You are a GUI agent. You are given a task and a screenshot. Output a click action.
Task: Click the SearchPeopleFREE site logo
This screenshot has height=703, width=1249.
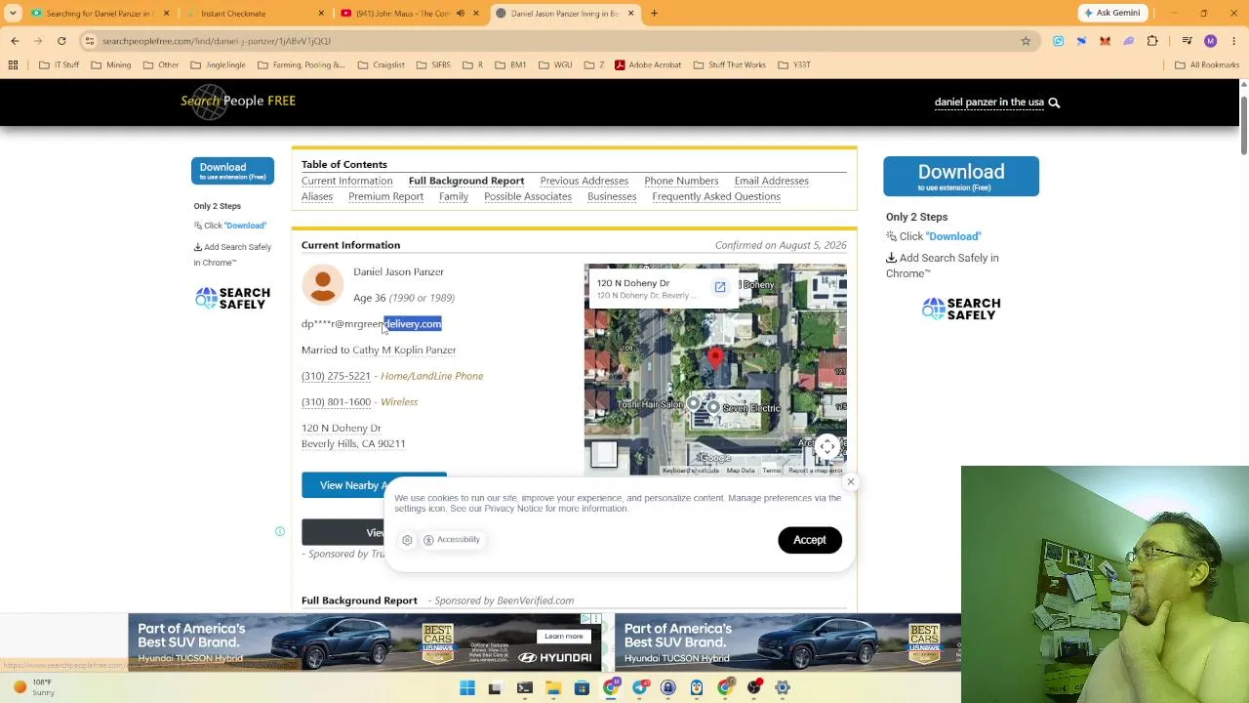pos(237,102)
